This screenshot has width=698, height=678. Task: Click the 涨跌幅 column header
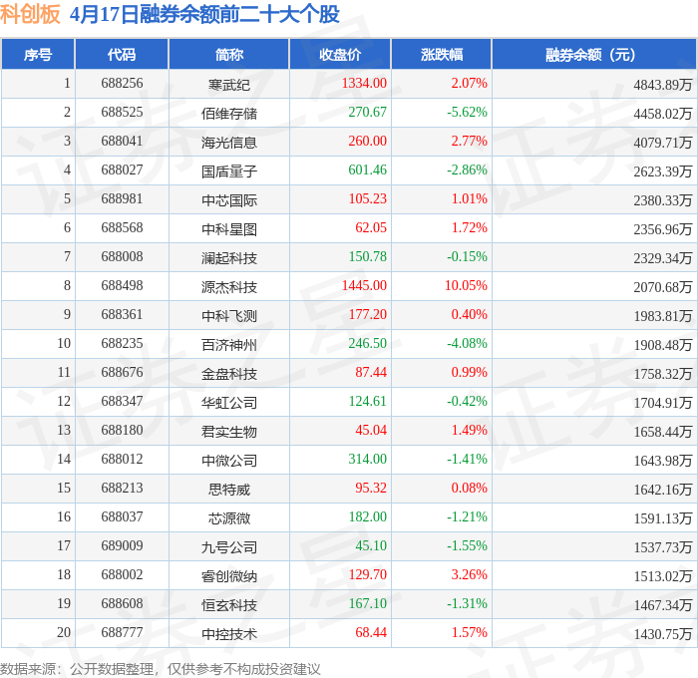(442, 54)
